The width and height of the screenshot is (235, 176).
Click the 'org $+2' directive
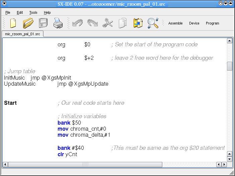(76, 58)
